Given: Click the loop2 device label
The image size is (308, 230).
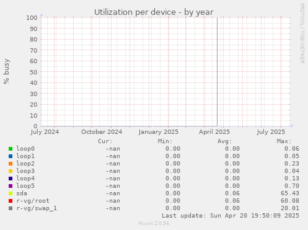Looking at the screenshot, I should (x=25, y=164).
